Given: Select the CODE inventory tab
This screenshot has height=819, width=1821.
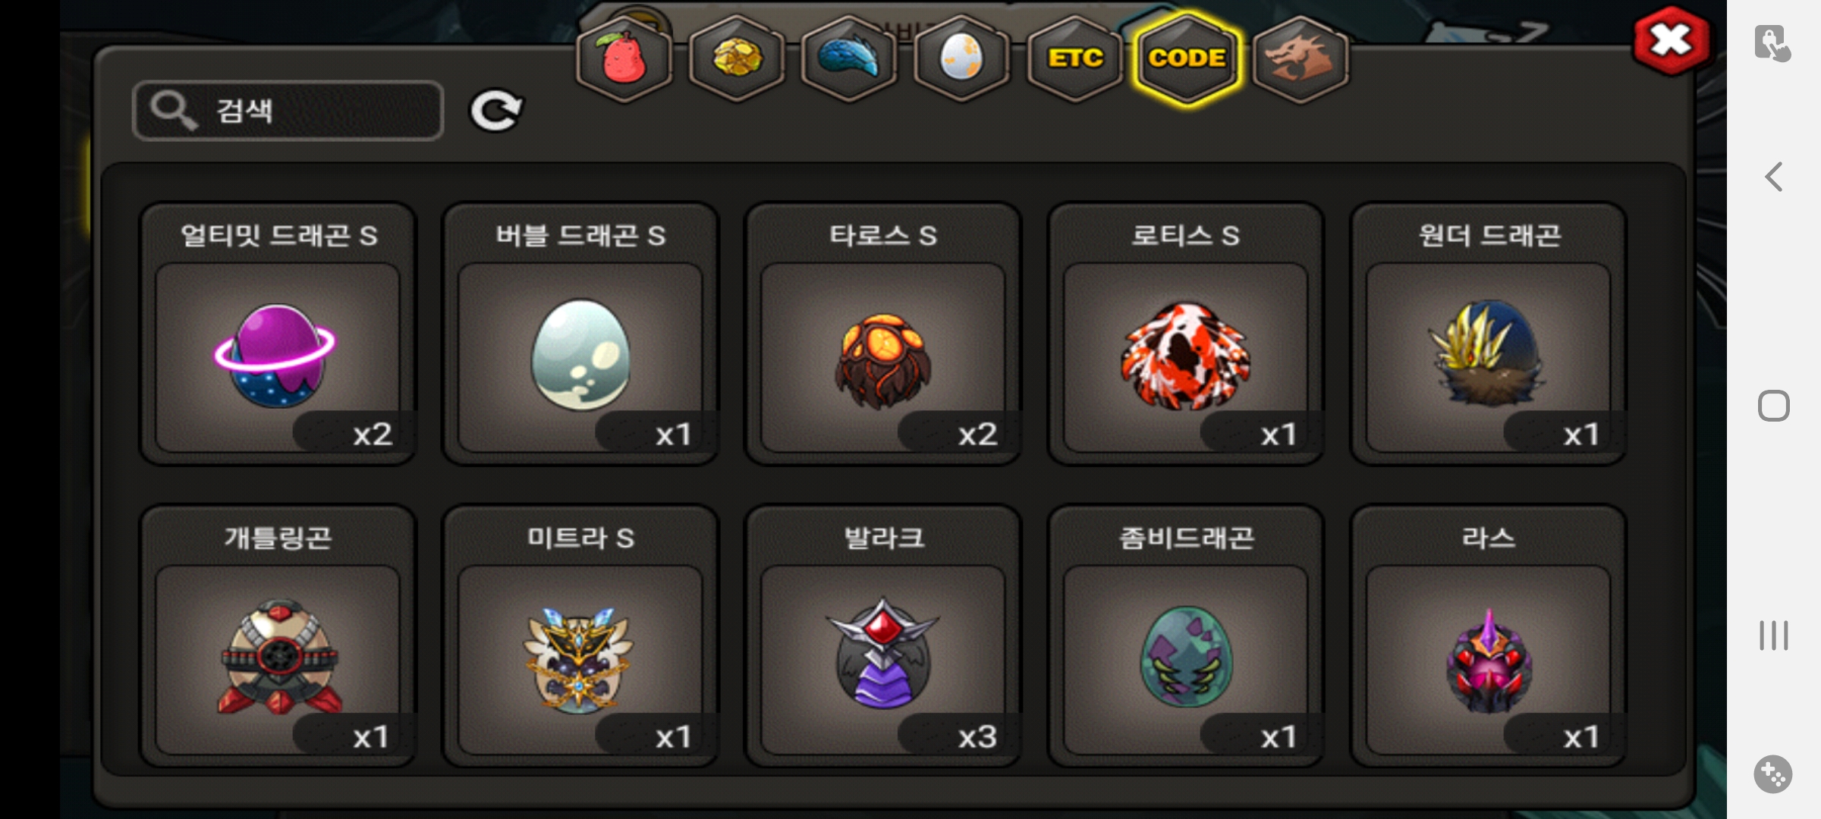Looking at the screenshot, I should [1187, 59].
